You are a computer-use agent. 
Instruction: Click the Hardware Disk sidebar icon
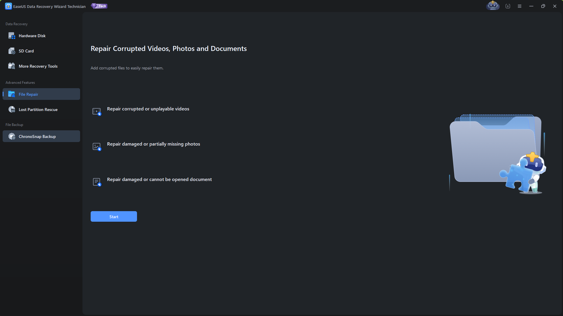pos(12,36)
